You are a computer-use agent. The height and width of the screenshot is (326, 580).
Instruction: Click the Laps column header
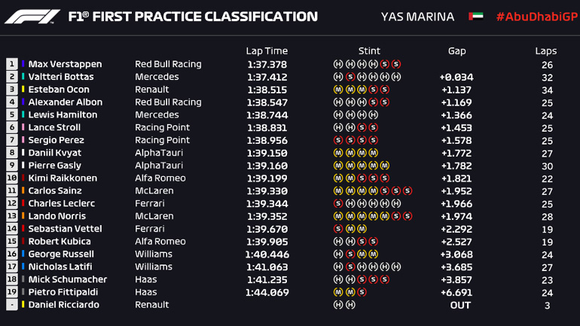[x=546, y=51]
